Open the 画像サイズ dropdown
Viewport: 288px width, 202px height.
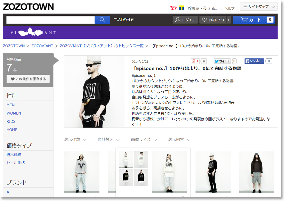point(144,140)
